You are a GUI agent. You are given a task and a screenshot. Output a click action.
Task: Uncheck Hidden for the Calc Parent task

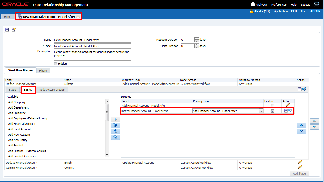272,111
